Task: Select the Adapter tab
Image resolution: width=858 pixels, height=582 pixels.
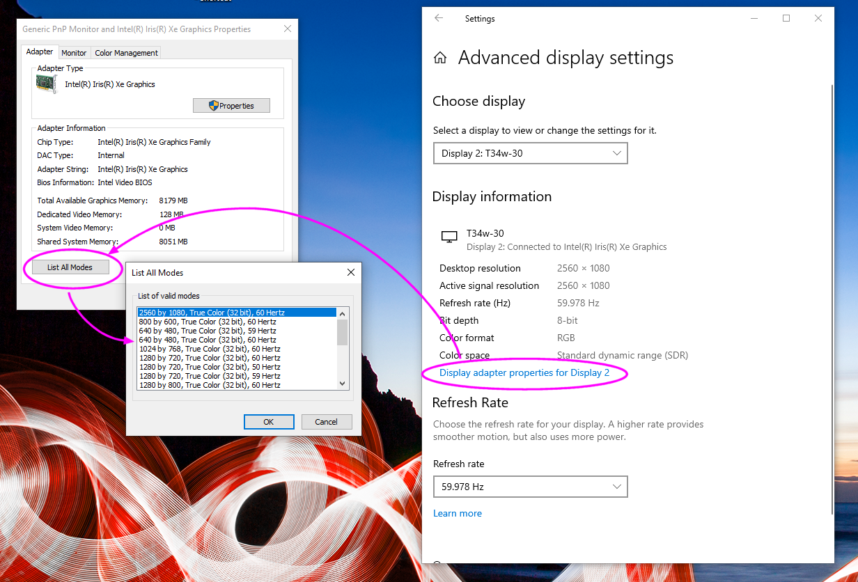Action: click(40, 52)
